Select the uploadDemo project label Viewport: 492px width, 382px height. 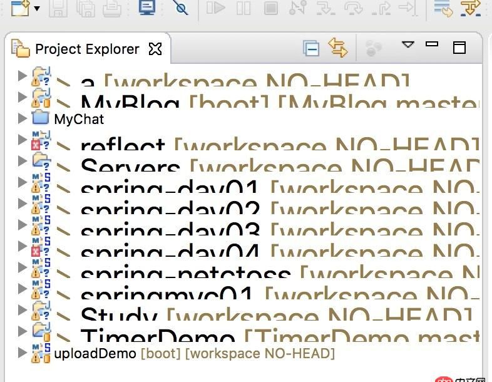95,354
